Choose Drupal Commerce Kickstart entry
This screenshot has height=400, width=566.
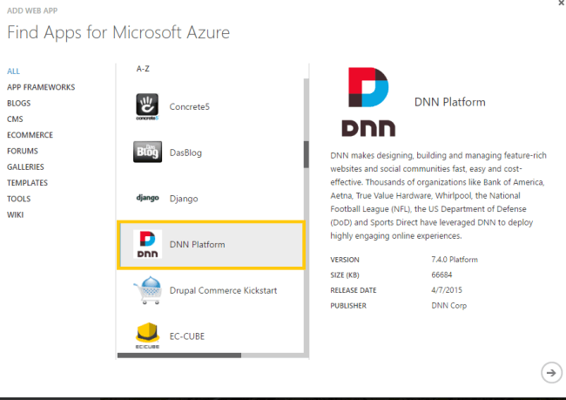click(x=210, y=290)
